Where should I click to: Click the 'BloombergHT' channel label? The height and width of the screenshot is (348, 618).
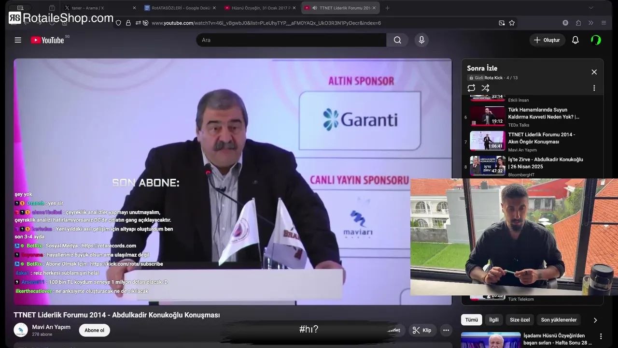tap(521, 175)
